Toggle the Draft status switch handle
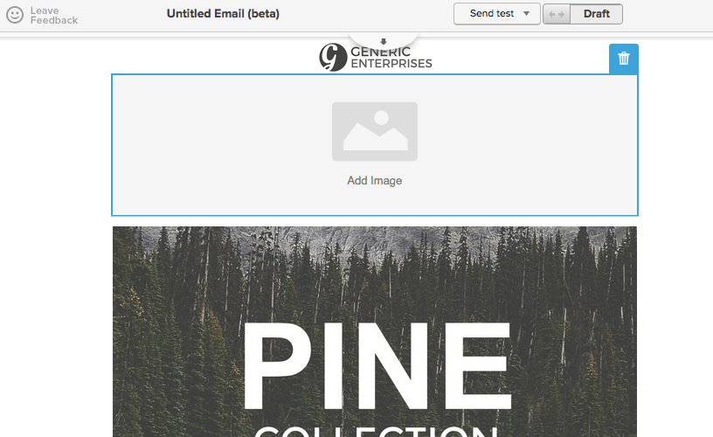This screenshot has width=713, height=437. 557,14
